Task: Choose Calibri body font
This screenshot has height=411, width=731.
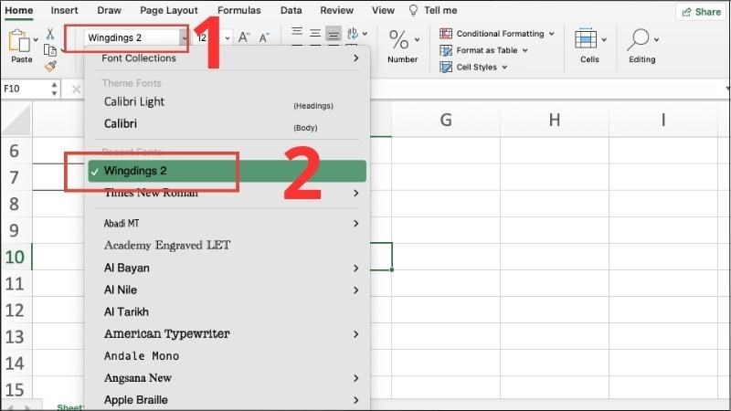Action: pyautogui.click(x=227, y=124)
